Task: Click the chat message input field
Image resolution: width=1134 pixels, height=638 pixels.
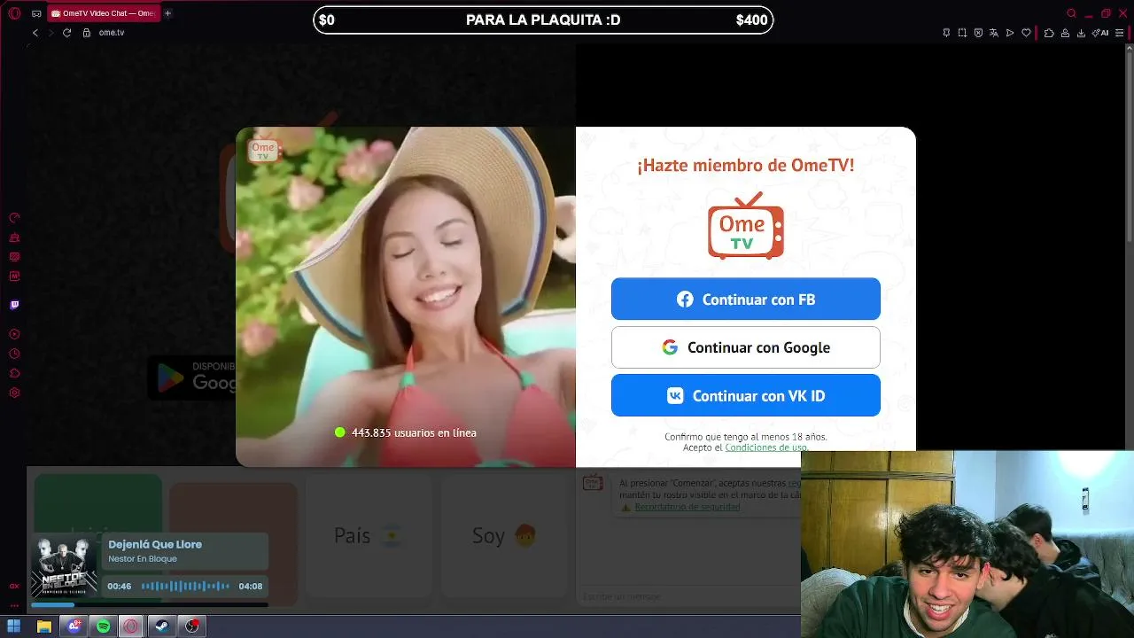Action: pos(689,596)
